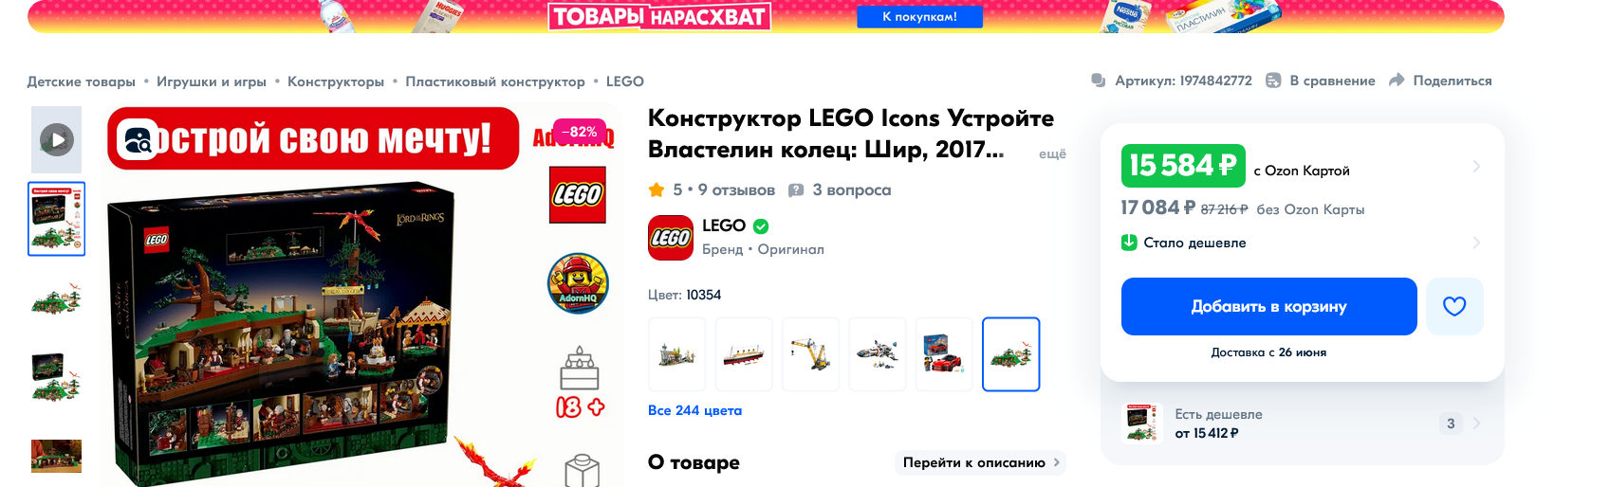Play the product video thumbnail
The image size is (1610, 487).
pyautogui.click(x=57, y=140)
